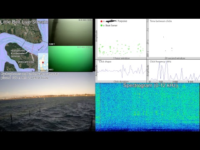Click the red Porpoise legend dot

coord(101,21)
